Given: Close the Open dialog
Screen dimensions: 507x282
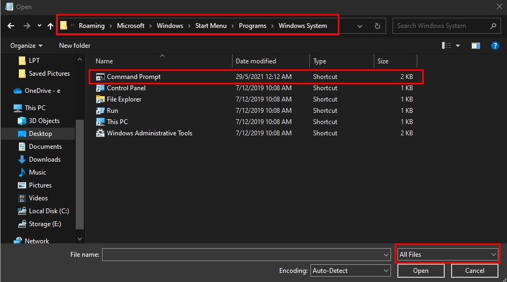Looking at the screenshot, I should click(499, 6).
